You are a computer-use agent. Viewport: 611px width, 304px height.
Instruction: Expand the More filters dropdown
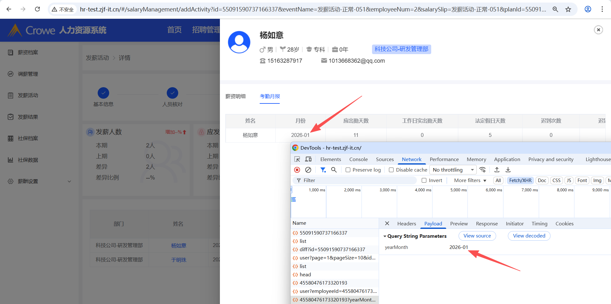[x=470, y=180]
